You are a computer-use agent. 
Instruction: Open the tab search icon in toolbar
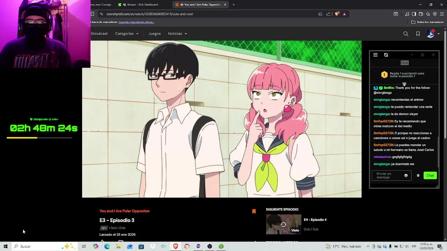pos(396,14)
